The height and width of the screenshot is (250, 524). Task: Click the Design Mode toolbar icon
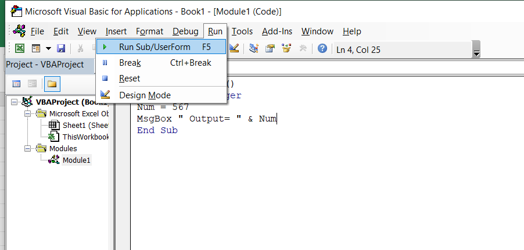(x=234, y=49)
